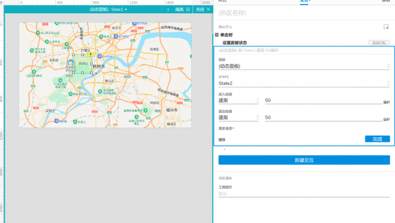Click the 工具提示 tooltip input field
Viewport: 395px width, 223px height.
(x=304, y=193)
